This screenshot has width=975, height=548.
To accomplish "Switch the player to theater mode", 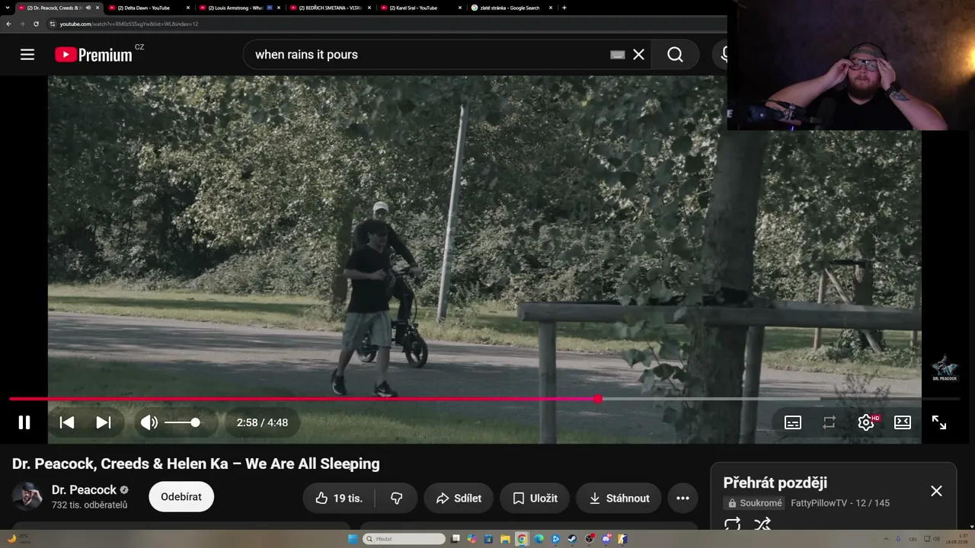I will (903, 422).
